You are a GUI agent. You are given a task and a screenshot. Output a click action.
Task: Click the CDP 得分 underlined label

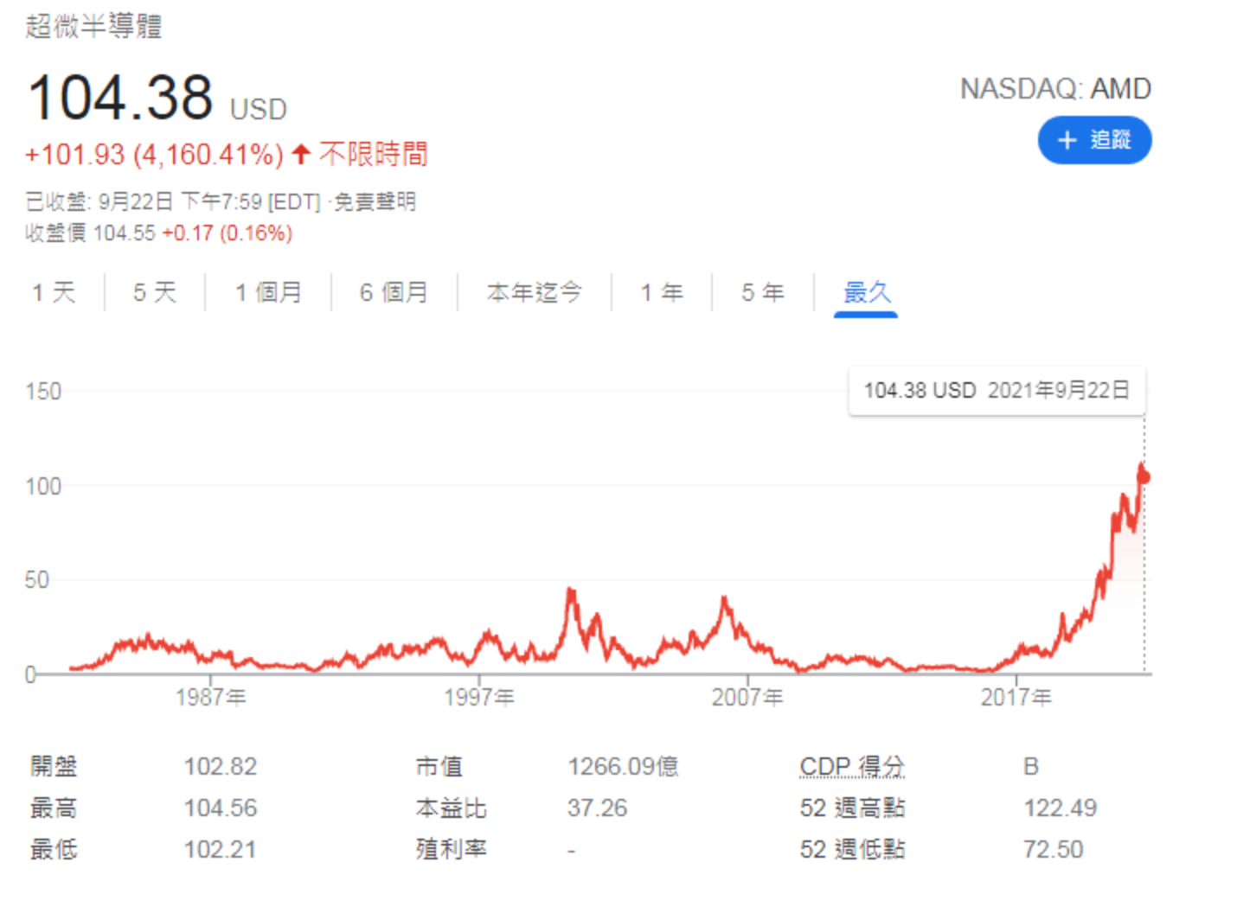point(852,766)
